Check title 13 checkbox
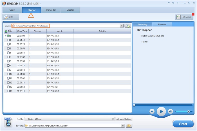The width and height of the screenshot is (197, 131). [x=8, y=87]
